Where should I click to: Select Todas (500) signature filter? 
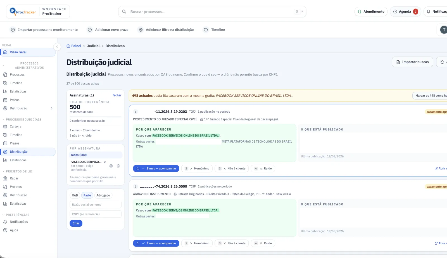[x=96, y=155]
